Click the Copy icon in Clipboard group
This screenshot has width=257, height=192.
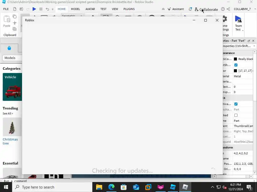[x=15, y=17]
